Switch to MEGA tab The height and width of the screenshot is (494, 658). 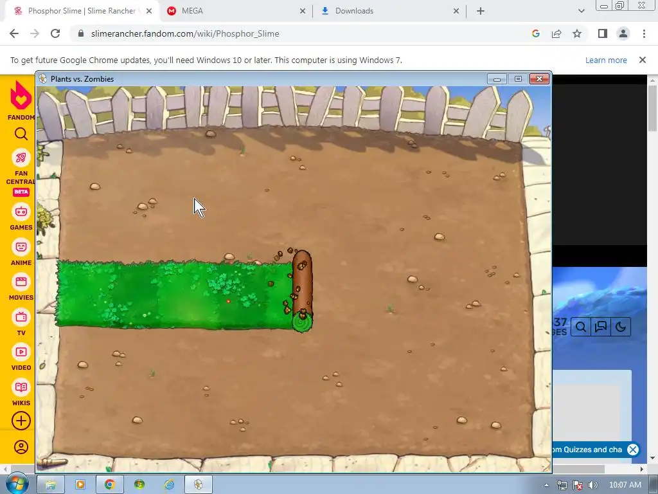point(235,11)
